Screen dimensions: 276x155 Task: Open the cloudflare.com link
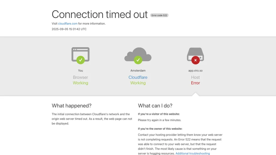pyautogui.click(x=68, y=24)
